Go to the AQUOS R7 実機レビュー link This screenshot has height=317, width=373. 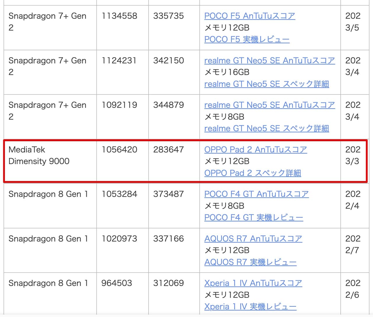coord(250,262)
